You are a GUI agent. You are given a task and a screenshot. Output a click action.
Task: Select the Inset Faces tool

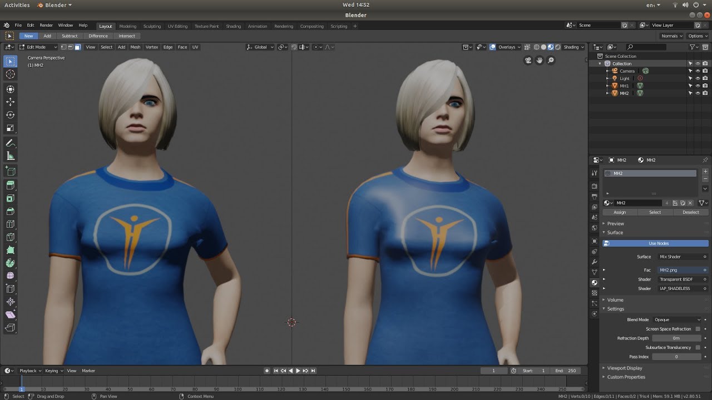point(11,198)
